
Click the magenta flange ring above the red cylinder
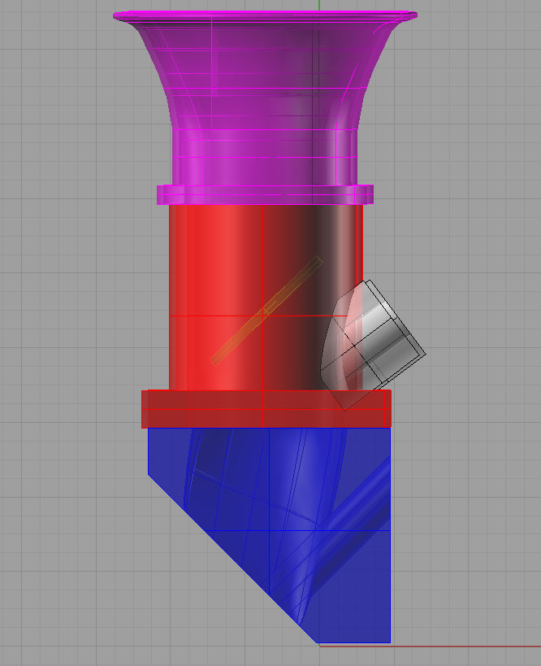click(265, 194)
